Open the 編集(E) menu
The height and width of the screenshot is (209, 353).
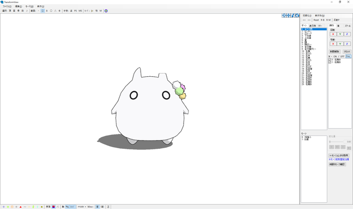click(19, 7)
